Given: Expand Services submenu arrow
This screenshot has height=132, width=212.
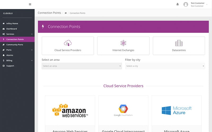Looking at the screenshot, I should tap(32, 34).
